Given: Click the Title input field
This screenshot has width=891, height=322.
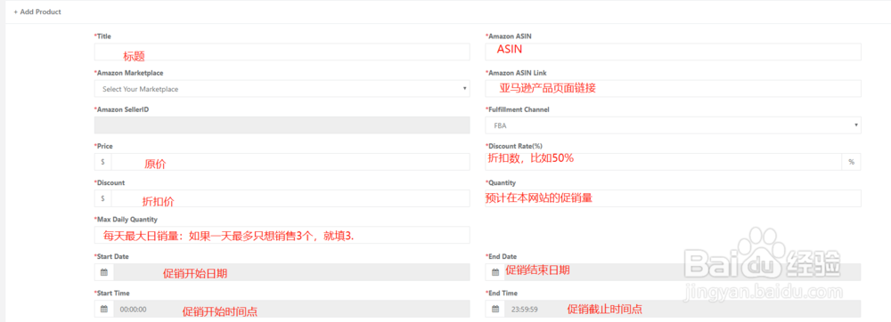Looking at the screenshot, I should coord(282,52).
